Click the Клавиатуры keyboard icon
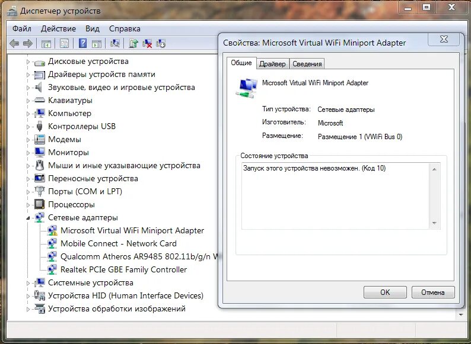This screenshot has height=344, width=471. (40, 101)
